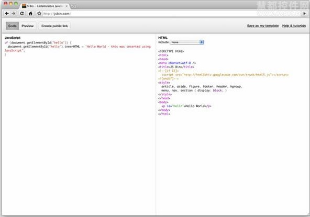Click the 'article, aside, figure' CSS line
The image size is (310, 217).
tap(202, 86)
